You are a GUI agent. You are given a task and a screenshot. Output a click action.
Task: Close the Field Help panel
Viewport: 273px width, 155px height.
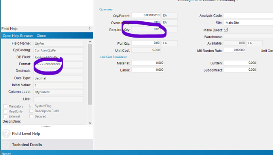pos(41,36)
